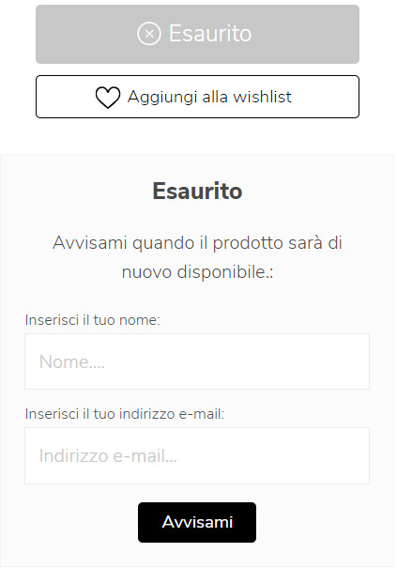Add product via Aggiungi alla wishlist button
Image resolution: width=397 pixels, height=568 pixels.
click(197, 97)
